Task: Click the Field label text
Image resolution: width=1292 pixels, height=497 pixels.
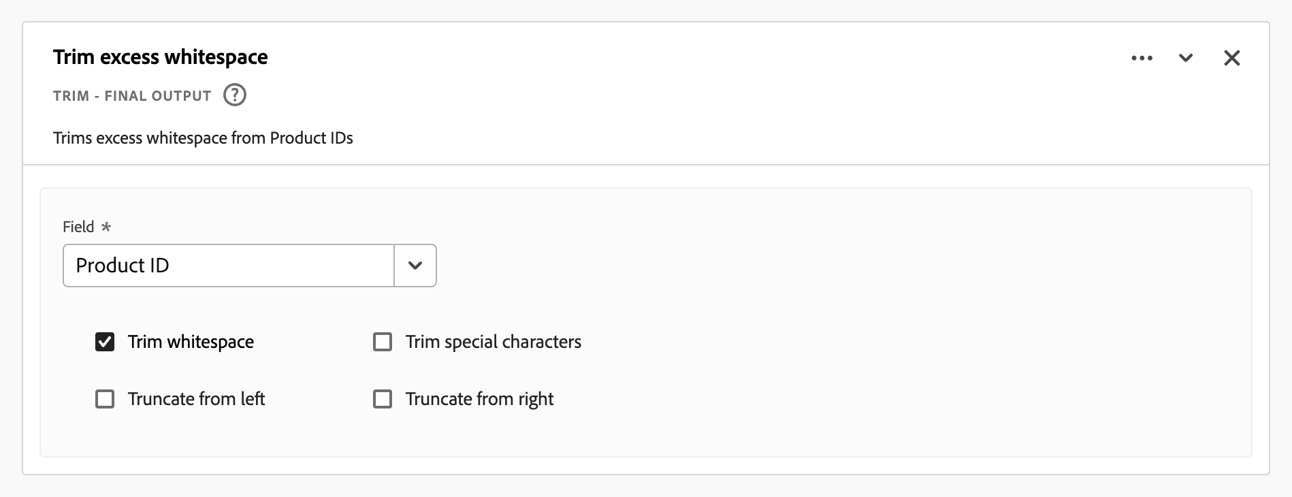Action: 78,227
